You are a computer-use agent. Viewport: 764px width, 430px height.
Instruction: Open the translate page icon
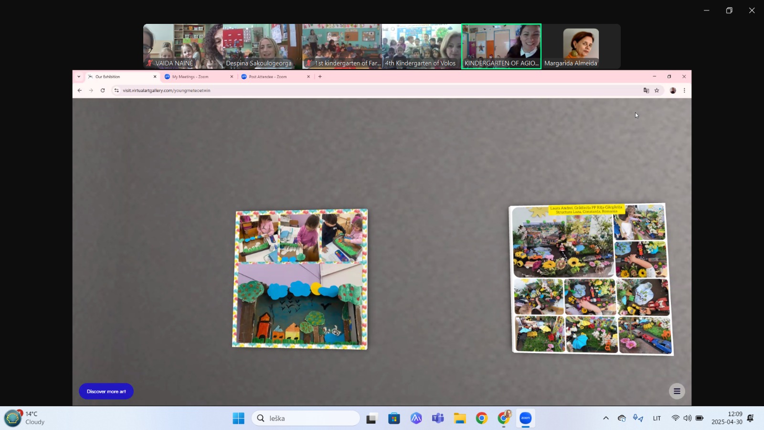pos(646,90)
